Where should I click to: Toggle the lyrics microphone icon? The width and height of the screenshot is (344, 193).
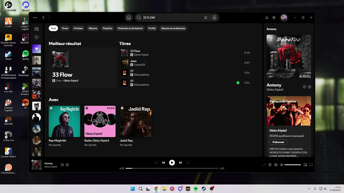pyautogui.click(x=264, y=165)
